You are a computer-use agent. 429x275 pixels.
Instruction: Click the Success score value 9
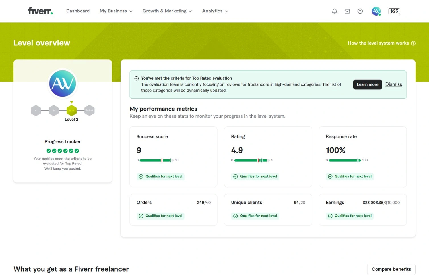(139, 150)
